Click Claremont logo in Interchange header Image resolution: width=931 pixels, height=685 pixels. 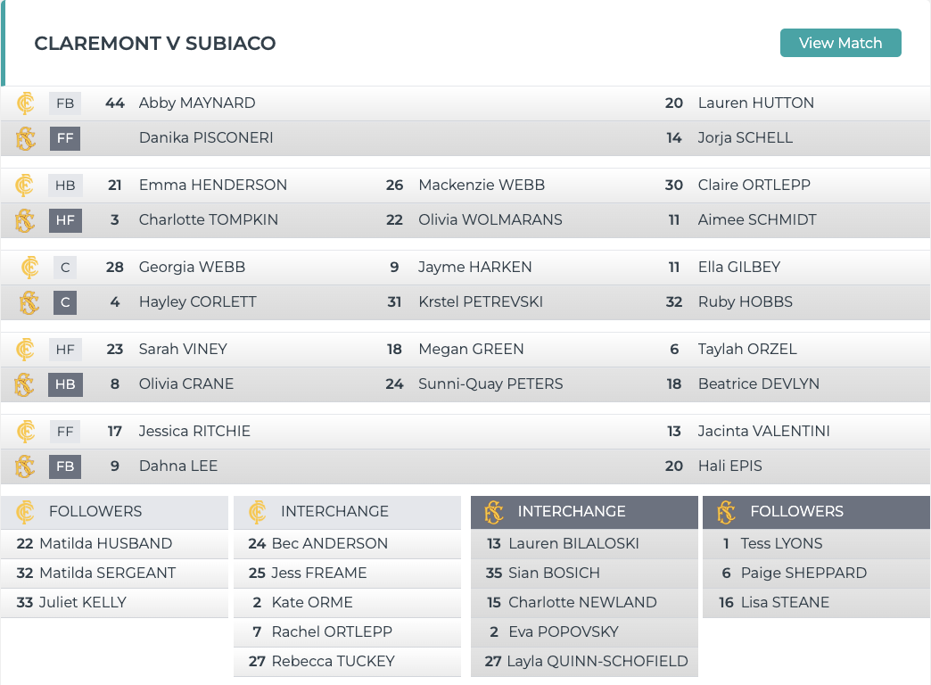258,512
